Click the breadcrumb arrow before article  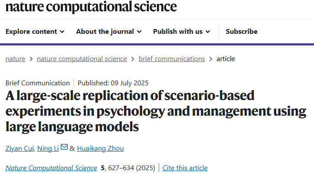(x=211, y=59)
